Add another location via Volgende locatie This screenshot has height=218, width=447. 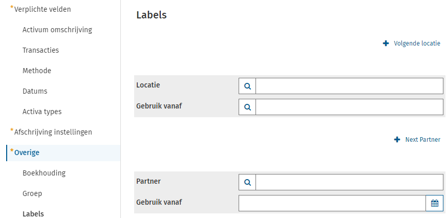[417, 43]
